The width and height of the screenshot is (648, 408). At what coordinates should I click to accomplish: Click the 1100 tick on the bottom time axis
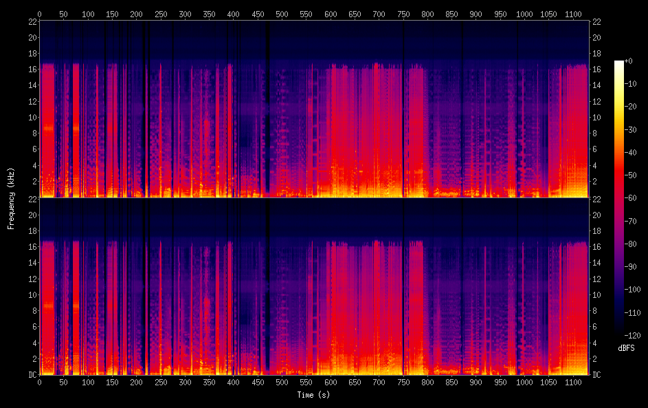coord(573,382)
